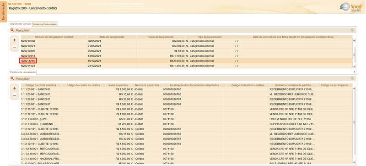This screenshot has width=366, height=166.
Task: Click the value R$ 280,00
Action: (x=178, y=46)
